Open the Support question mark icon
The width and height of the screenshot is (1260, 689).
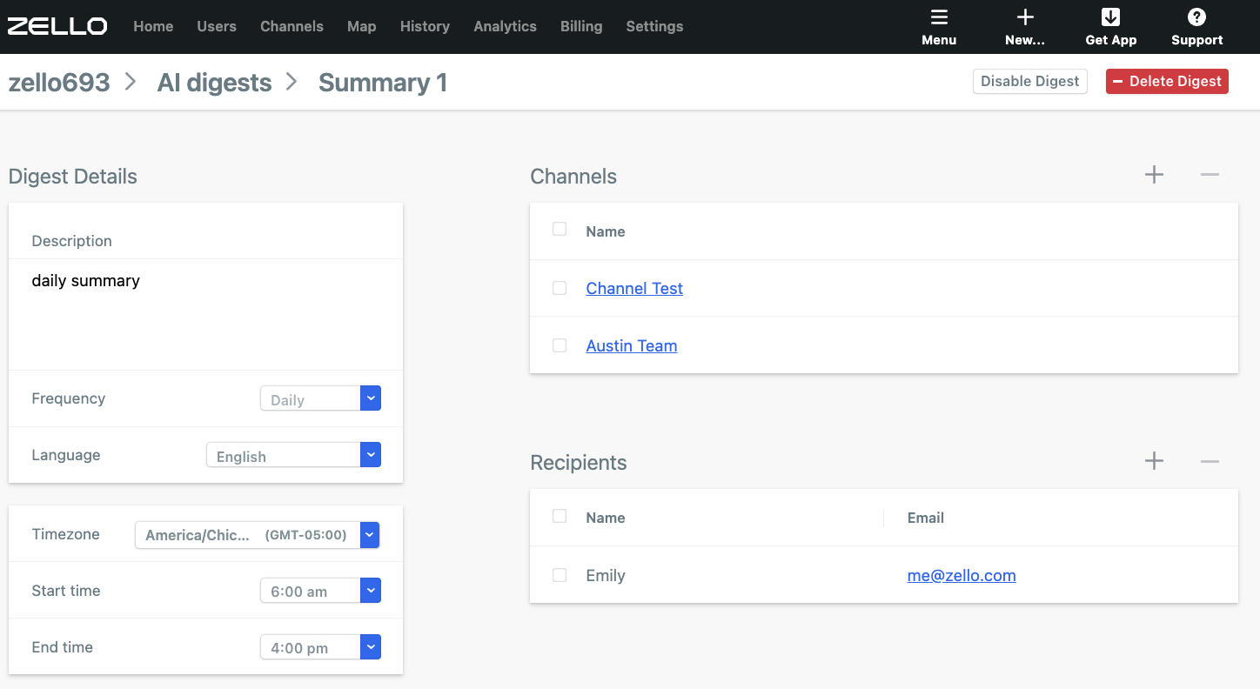(x=1196, y=17)
